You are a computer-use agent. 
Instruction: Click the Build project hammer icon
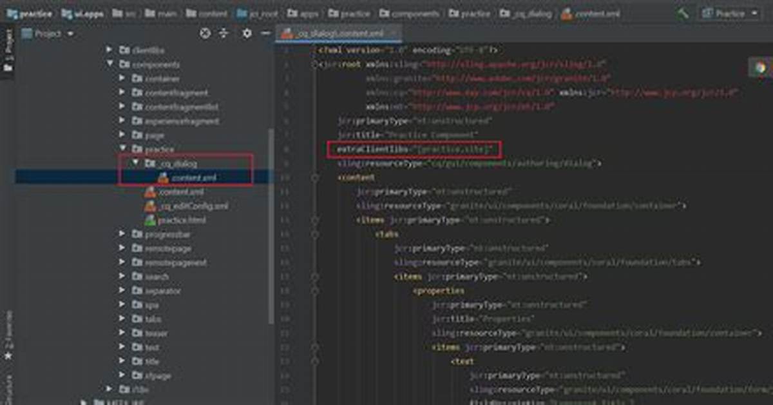pos(683,14)
